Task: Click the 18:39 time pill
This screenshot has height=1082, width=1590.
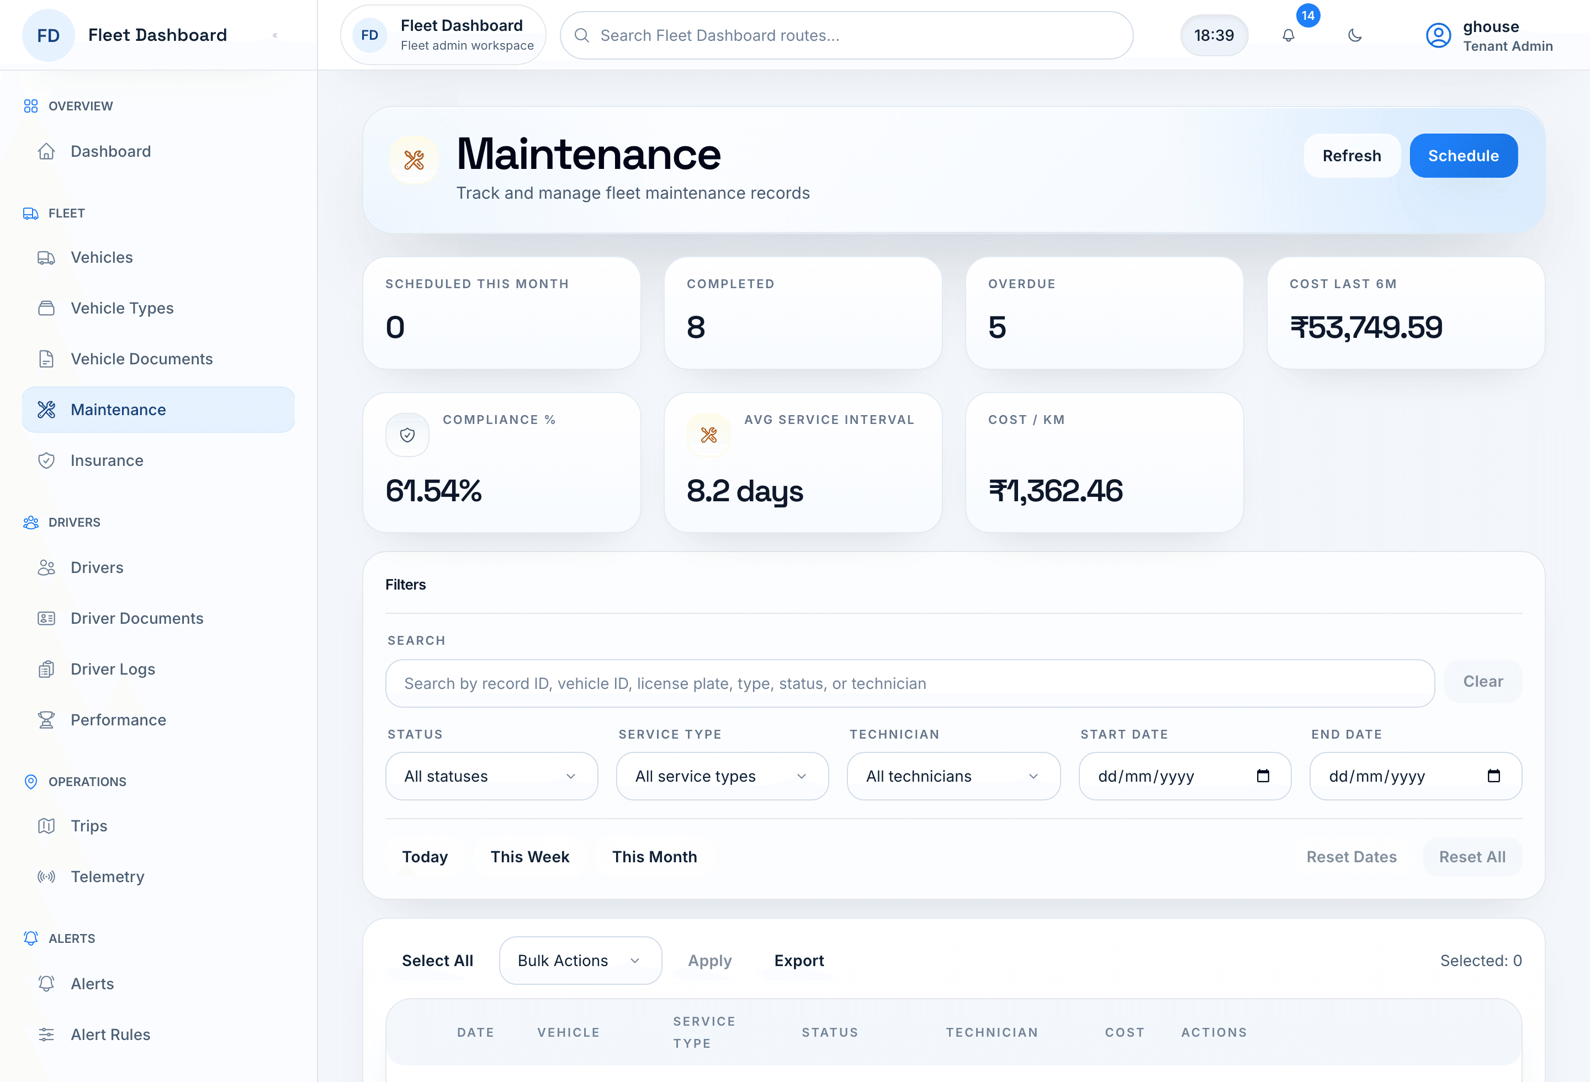Action: pos(1213,35)
